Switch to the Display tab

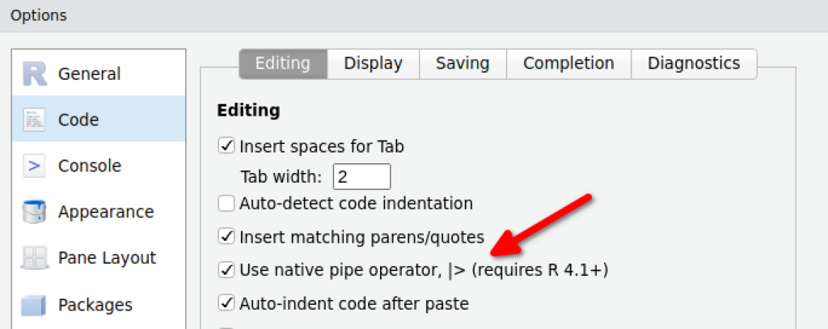[x=374, y=64]
